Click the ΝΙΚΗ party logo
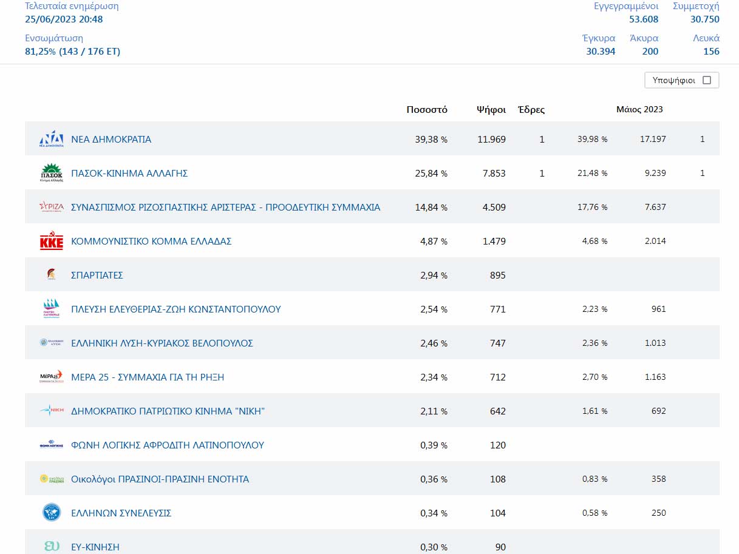Viewport: 739px width, 554px height. pyautogui.click(x=52, y=411)
